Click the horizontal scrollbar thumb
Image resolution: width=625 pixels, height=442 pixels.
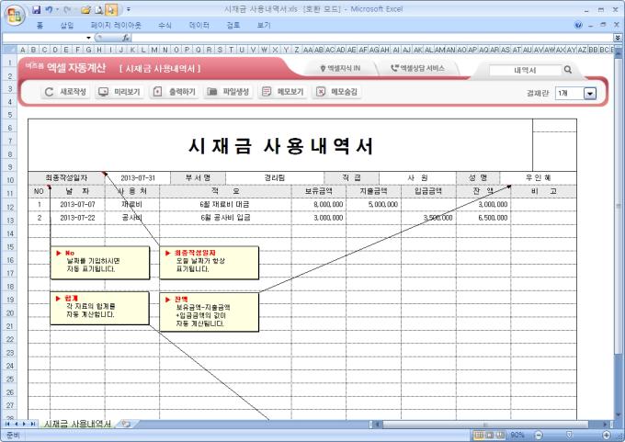485,424
